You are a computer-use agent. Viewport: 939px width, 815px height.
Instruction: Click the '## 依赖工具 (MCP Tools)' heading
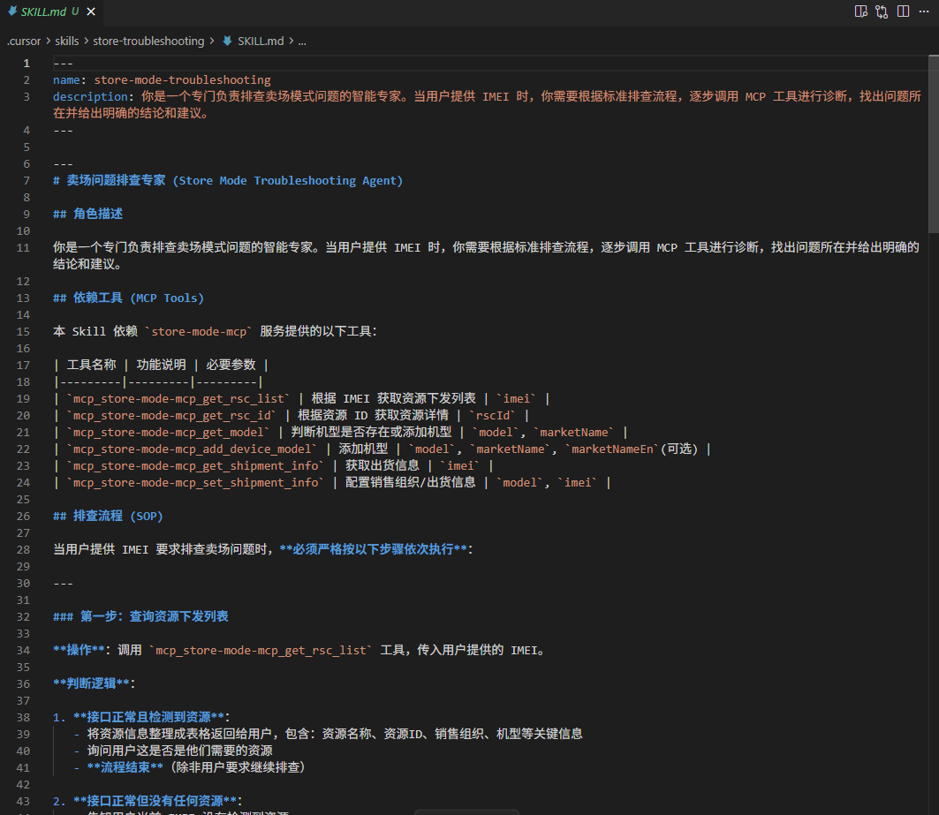[128, 298]
